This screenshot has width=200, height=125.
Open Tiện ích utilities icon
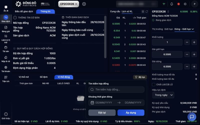[6, 79]
